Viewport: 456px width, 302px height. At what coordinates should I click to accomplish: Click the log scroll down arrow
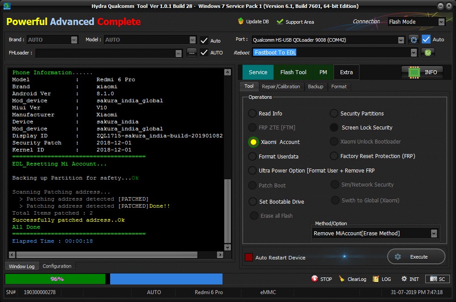[x=228, y=247]
